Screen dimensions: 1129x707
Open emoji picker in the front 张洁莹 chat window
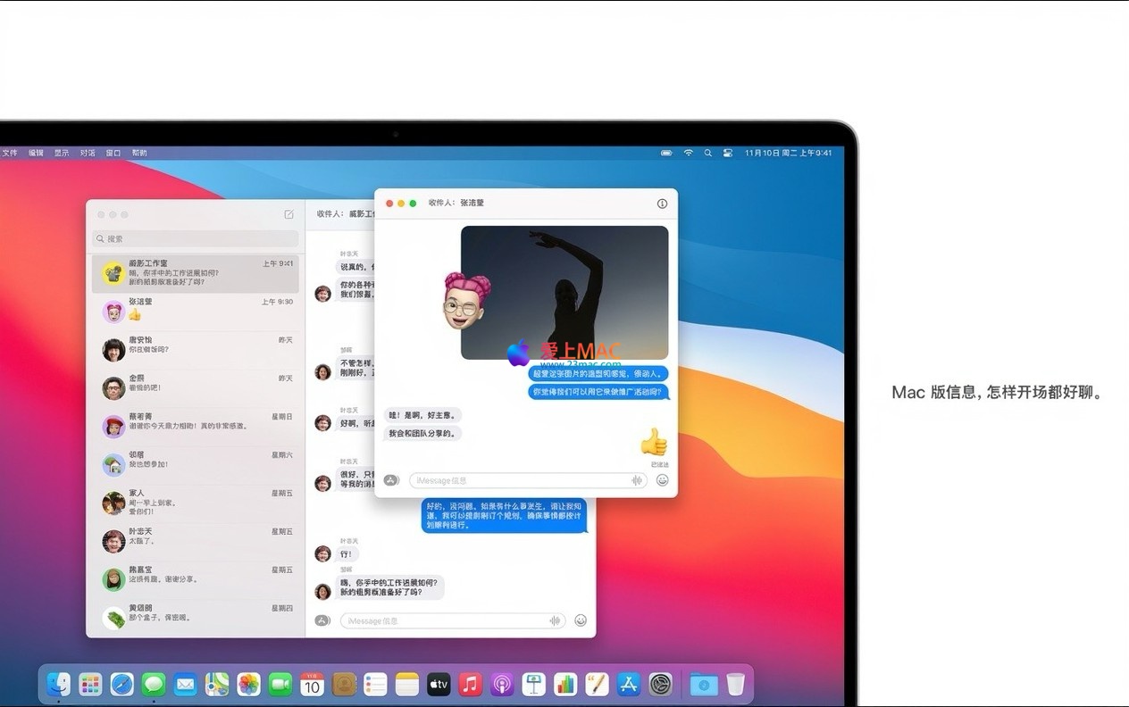tap(662, 480)
